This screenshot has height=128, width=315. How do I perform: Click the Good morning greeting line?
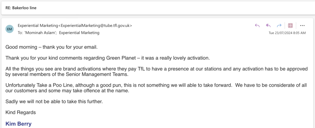tap(51, 47)
